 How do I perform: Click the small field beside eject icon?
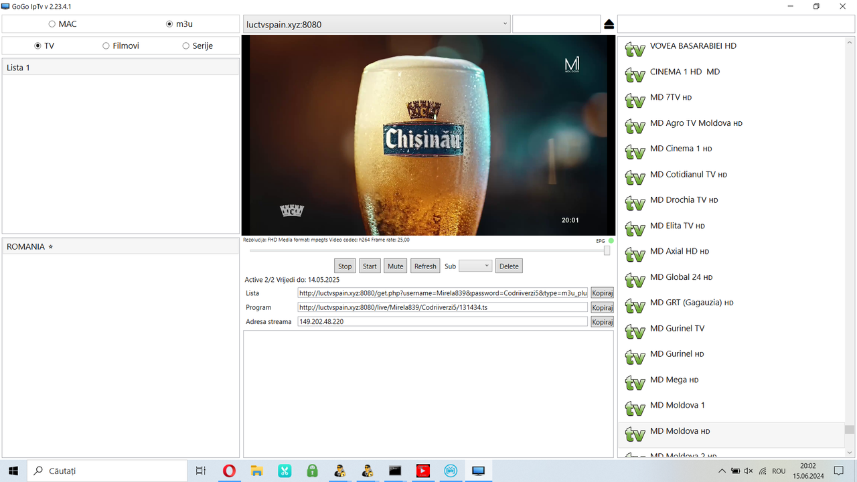[556, 24]
